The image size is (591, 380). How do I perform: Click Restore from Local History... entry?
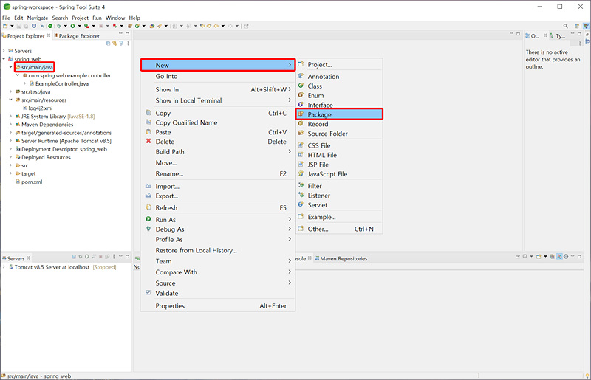coord(217,250)
